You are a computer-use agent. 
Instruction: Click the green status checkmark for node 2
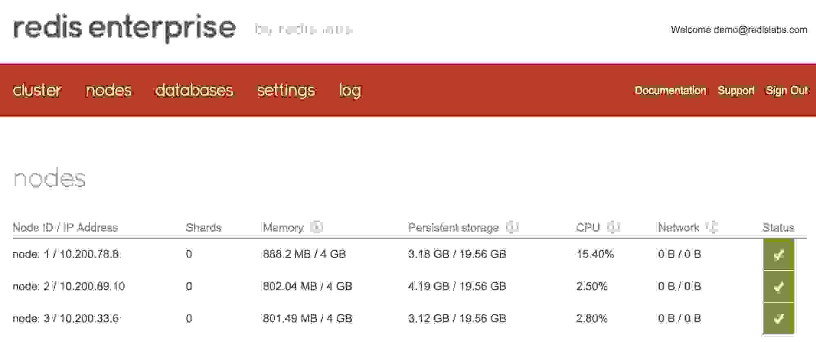point(778,286)
